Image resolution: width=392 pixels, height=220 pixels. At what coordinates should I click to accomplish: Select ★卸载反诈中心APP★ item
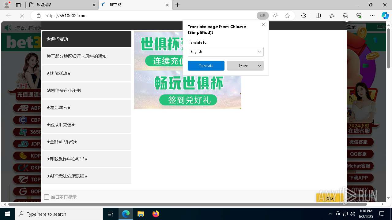(x=87, y=159)
